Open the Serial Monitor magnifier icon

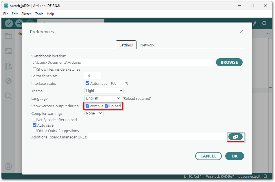coord(265,23)
